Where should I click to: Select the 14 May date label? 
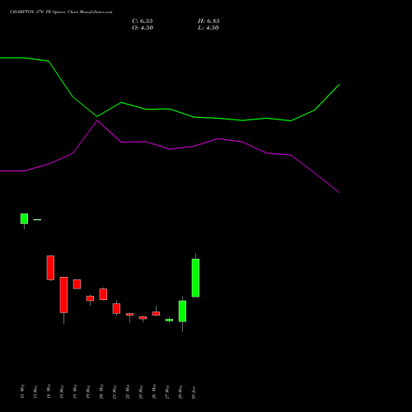point(49,391)
